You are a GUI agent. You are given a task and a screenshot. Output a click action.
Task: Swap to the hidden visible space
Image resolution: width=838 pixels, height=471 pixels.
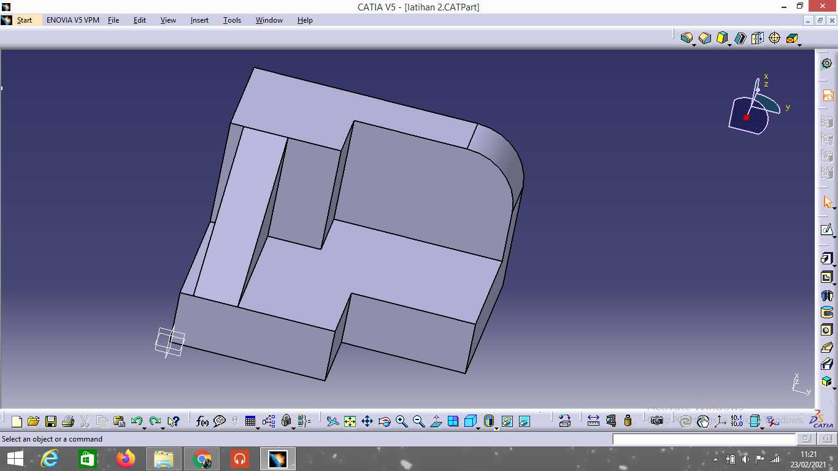pos(525,421)
